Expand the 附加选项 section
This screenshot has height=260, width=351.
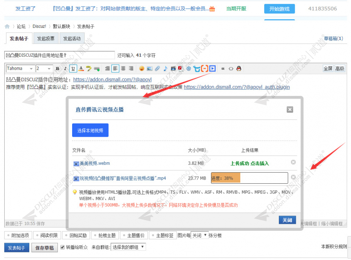tap(18, 235)
